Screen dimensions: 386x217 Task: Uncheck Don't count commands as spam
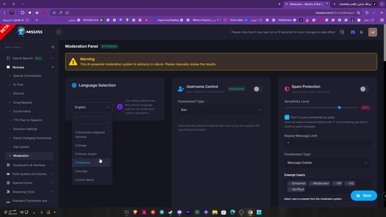point(287,117)
